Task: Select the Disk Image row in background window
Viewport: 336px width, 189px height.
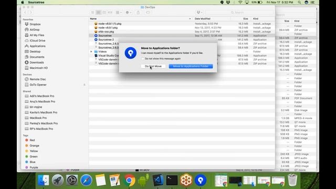Action: [296, 110]
